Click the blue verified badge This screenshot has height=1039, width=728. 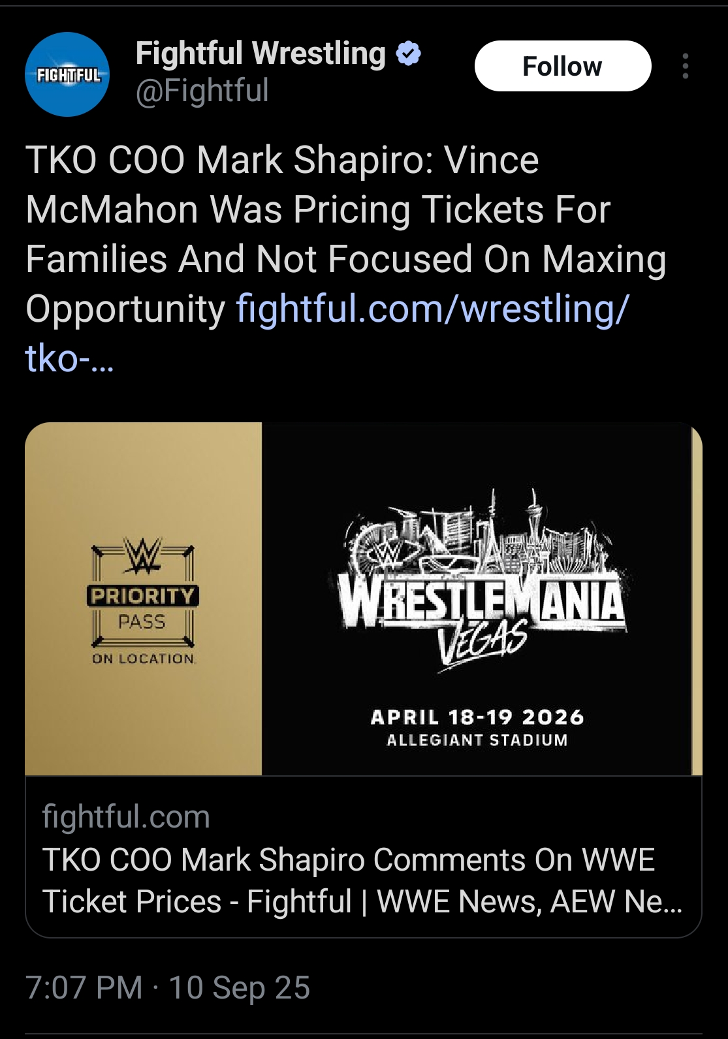tap(409, 54)
